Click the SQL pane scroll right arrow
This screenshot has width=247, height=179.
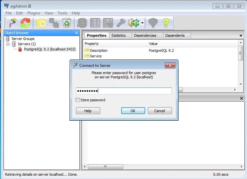coord(241,167)
